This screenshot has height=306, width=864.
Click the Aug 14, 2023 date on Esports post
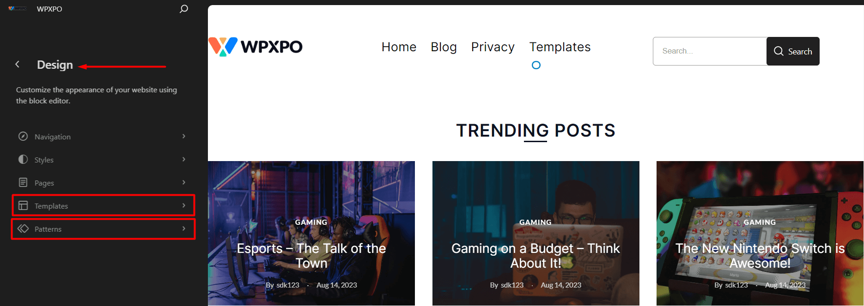337,285
